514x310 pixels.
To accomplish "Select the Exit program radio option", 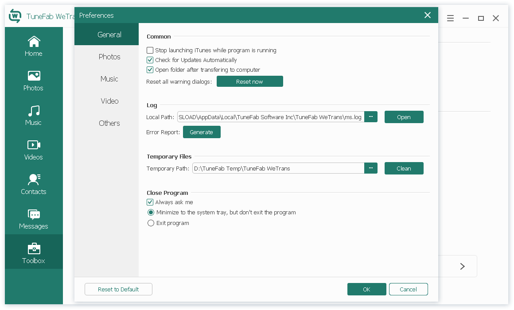I will click(151, 223).
